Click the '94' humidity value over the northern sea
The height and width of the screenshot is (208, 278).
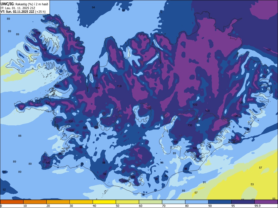point(93,7)
